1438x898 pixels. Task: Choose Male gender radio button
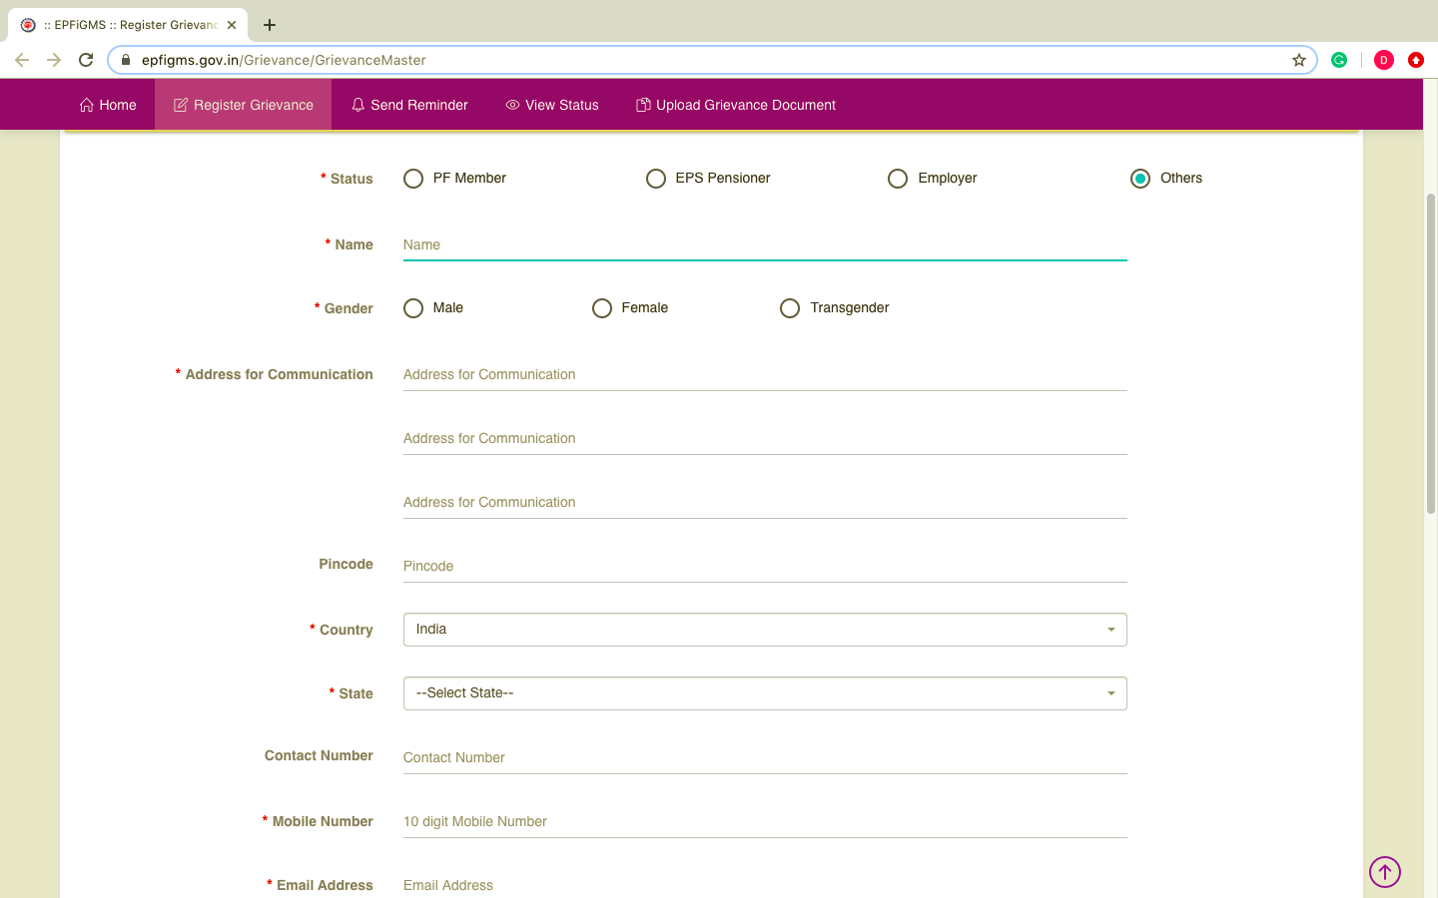(x=413, y=308)
